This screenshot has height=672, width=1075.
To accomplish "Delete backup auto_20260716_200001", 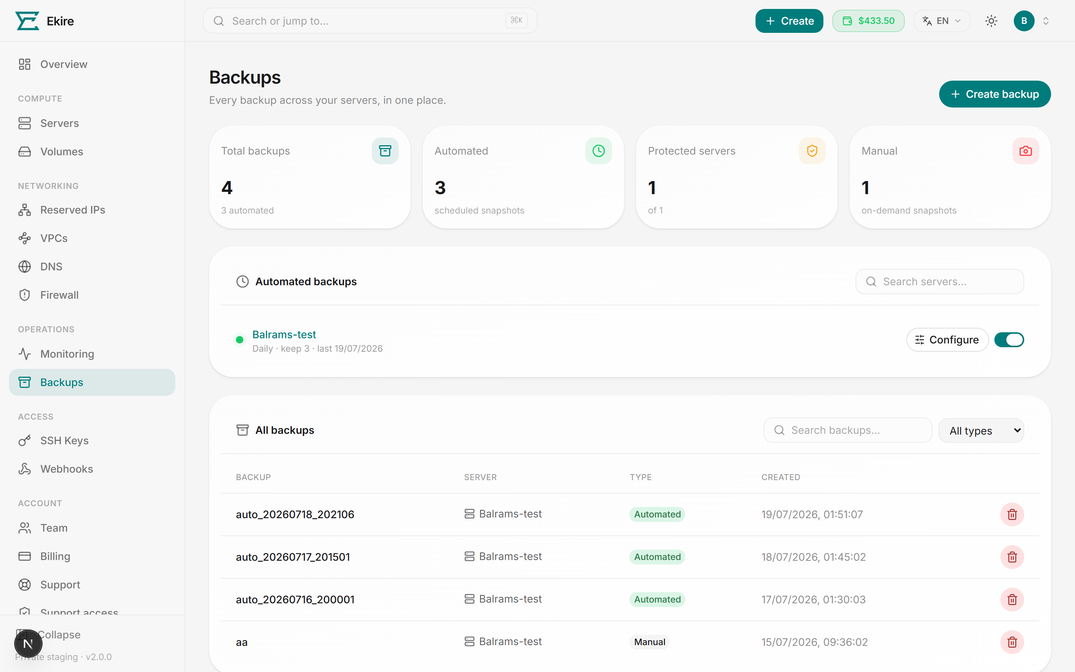I will pos(1012,600).
